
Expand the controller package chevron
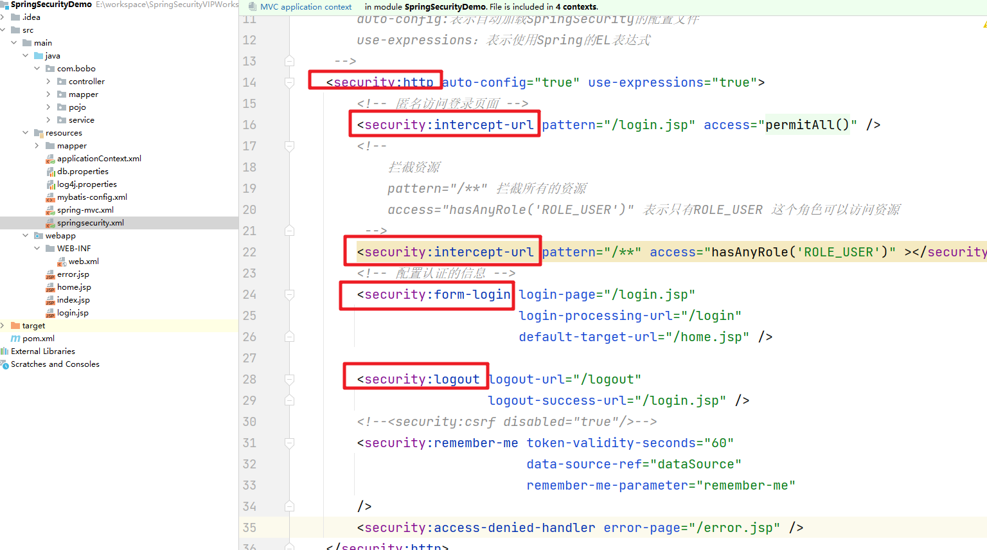click(x=48, y=82)
